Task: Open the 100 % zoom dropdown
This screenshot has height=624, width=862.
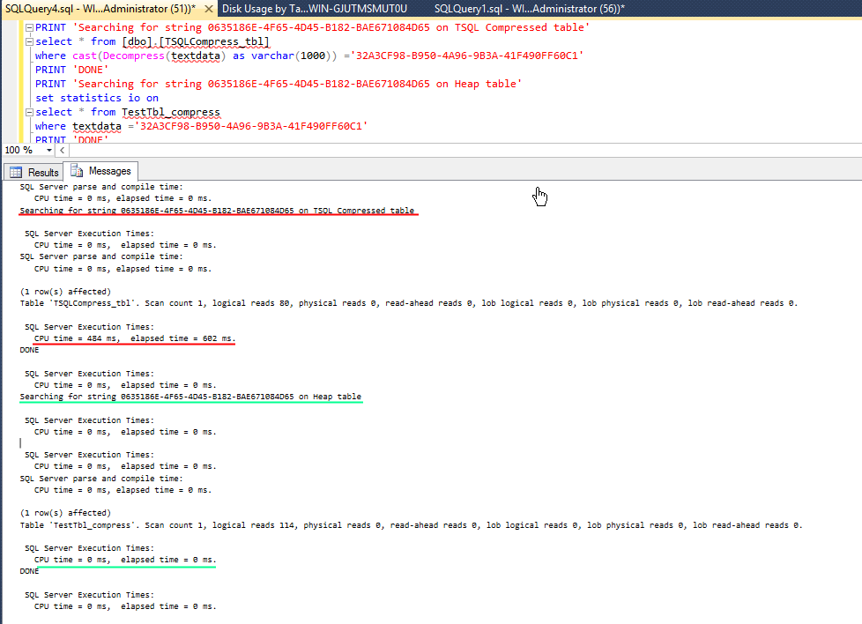Action: tap(49, 150)
